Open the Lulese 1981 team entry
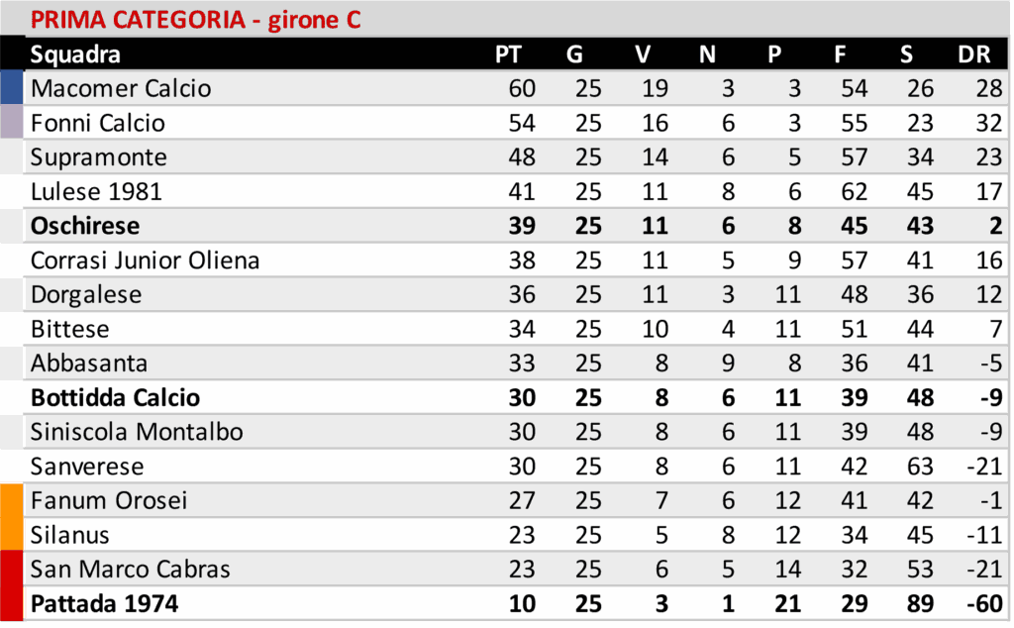This screenshot has width=1014, height=628. click(x=96, y=191)
